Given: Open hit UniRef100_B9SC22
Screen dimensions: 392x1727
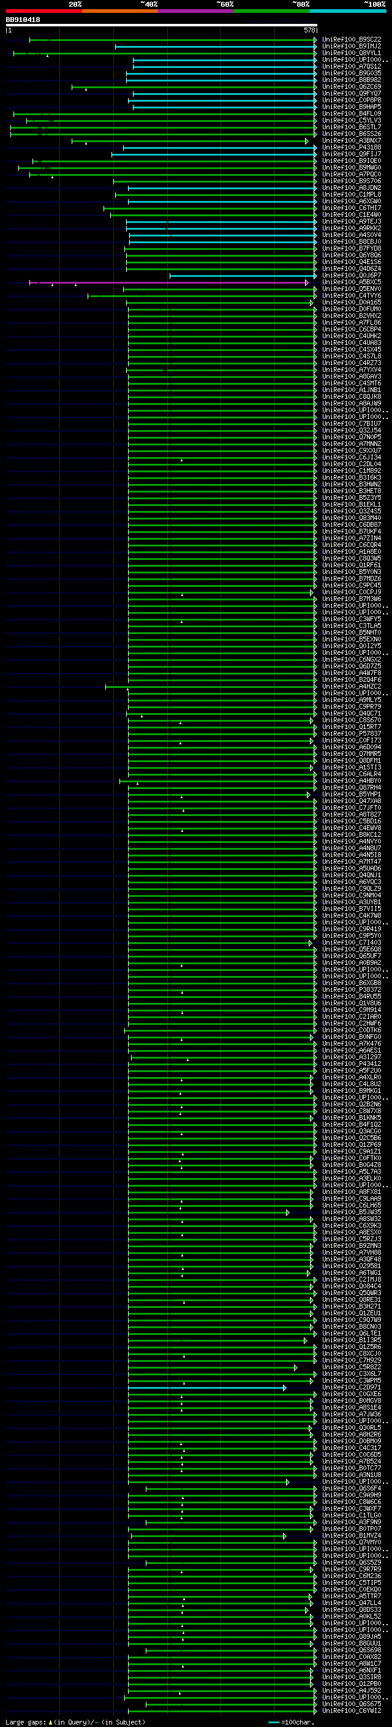Looking at the screenshot, I should click(351, 40).
